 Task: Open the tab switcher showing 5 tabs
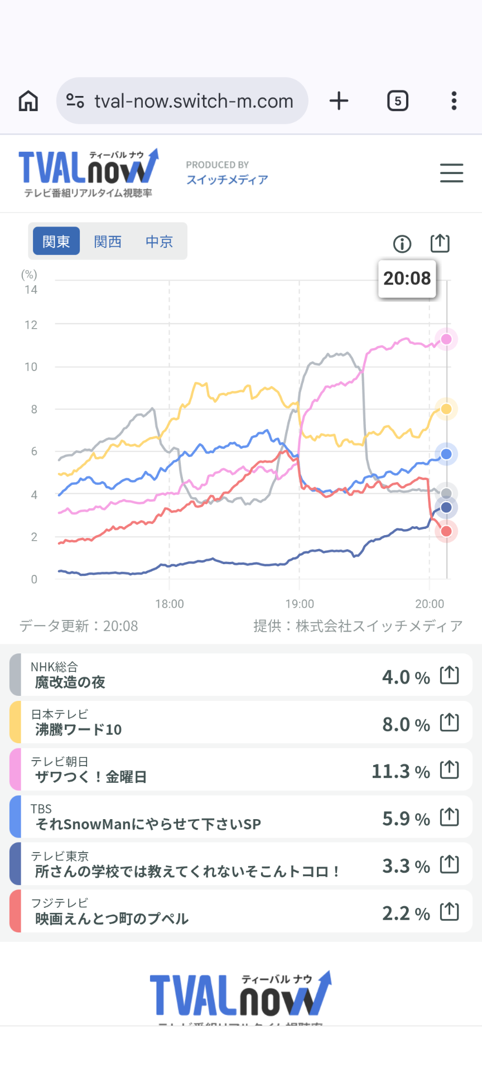click(x=397, y=101)
